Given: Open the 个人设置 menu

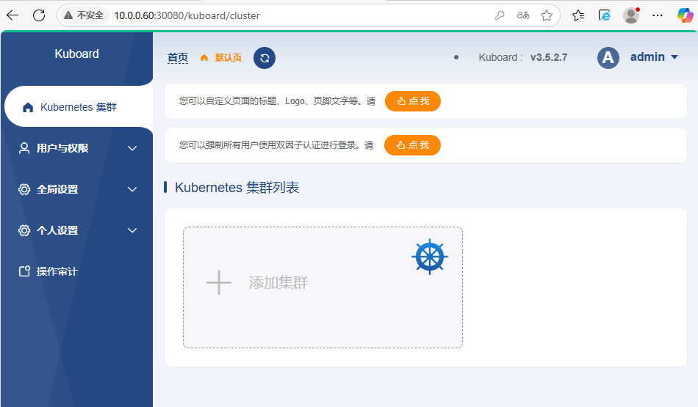Looking at the screenshot, I should coord(79,230).
